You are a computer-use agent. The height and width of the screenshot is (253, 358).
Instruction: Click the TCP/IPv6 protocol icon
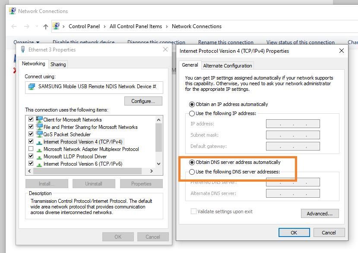point(39,164)
